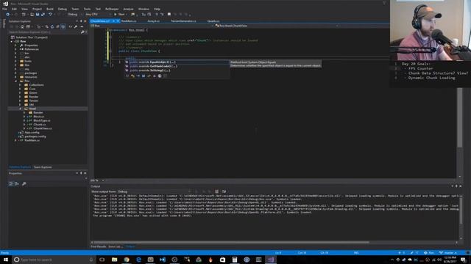
Task: Click Solution Explorer Refresh icon
Action: pos(52,26)
